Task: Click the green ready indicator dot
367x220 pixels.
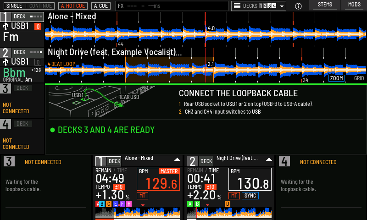Action: pyautogui.click(x=52, y=130)
